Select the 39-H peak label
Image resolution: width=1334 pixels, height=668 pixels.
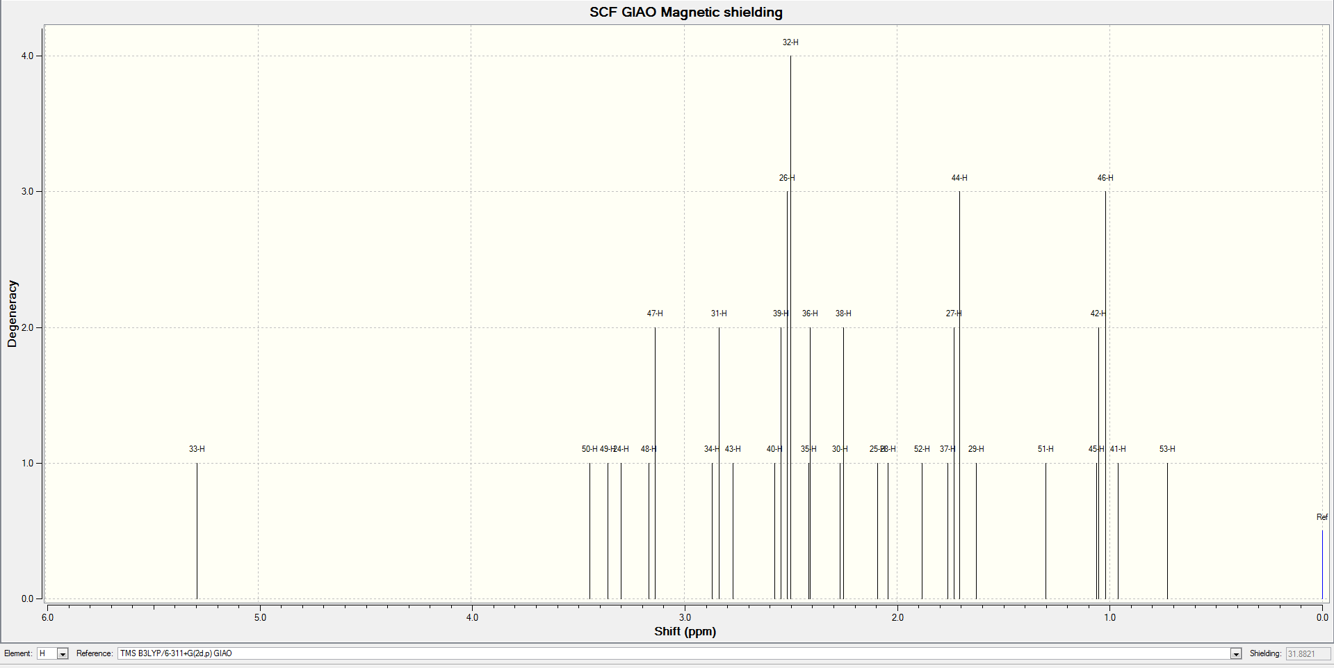pyautogui.click(x=781, y=313)
